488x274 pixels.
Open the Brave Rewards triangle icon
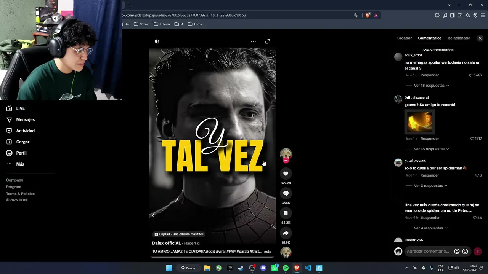click(x=376, y=15)
